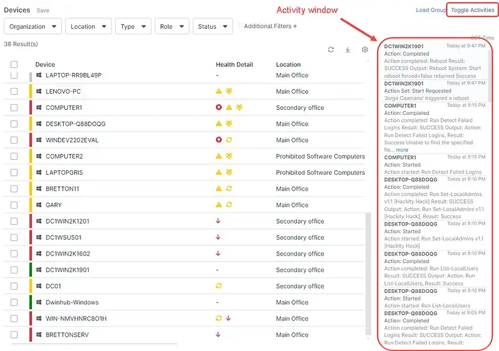Click the warning triangle icon in COMPUTER2 row
The height and width of the screenshot is (351, 499).
click(x=219, y=156)
